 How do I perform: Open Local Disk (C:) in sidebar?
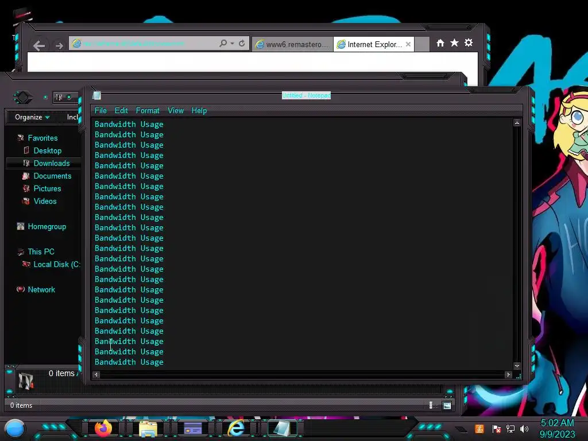[x=56, y=264]
